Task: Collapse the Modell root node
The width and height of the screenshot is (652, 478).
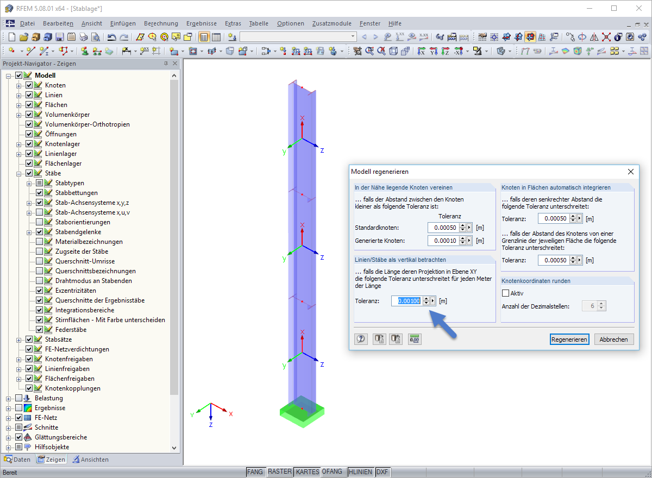Action: [9, 76]
